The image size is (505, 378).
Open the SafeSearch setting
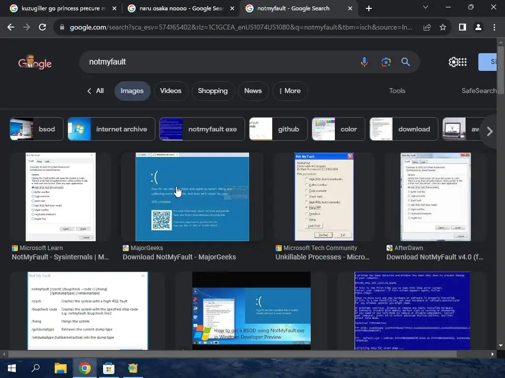[x=479, y=91]
